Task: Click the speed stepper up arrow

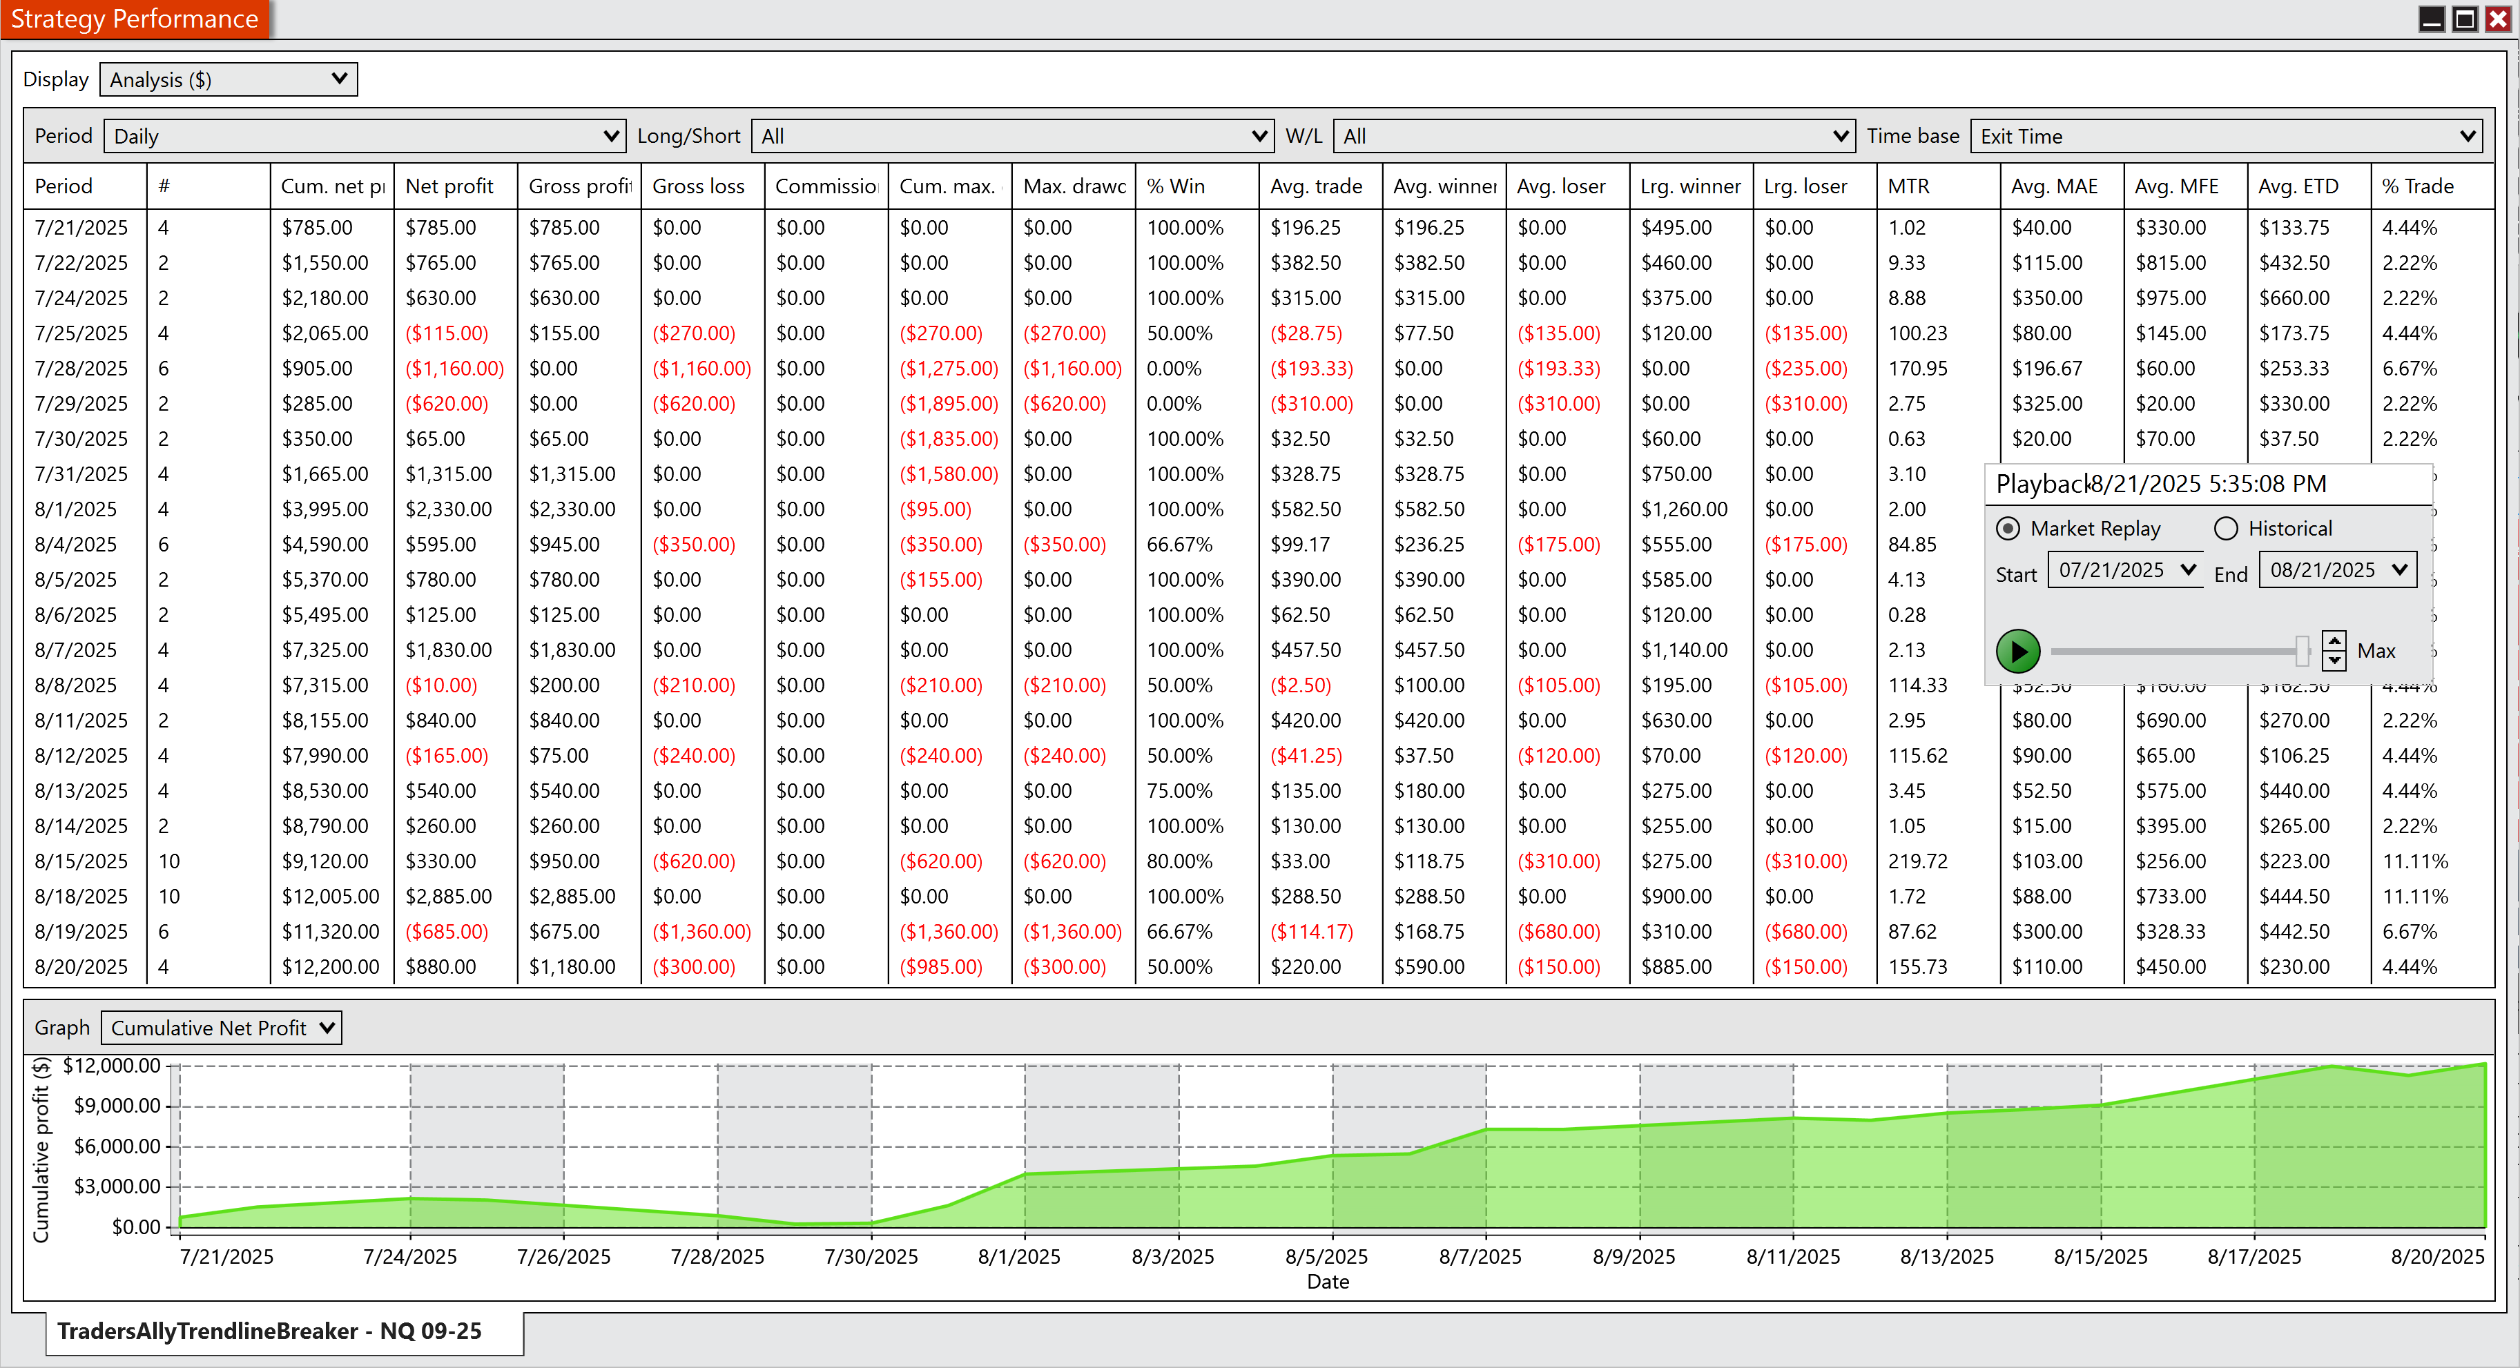Action: click(x=2334, y=641)
